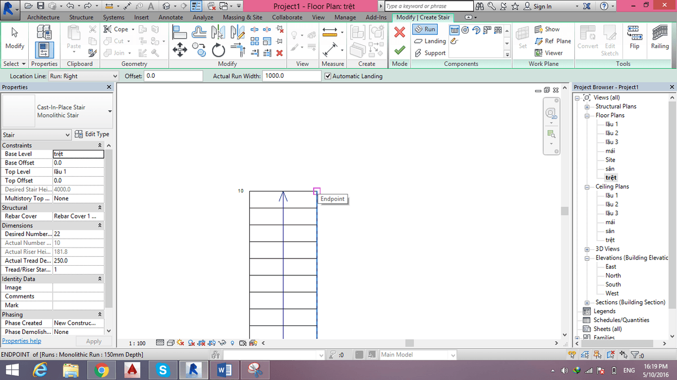677x380 pixels.
Task: Click the Trim/Extend to Corner icon
Action: pos(238,51)
